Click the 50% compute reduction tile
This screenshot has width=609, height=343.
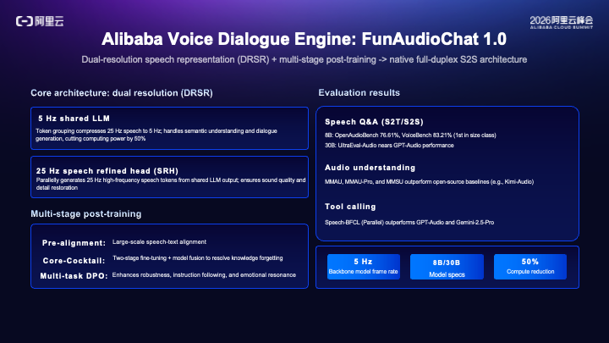530,267
